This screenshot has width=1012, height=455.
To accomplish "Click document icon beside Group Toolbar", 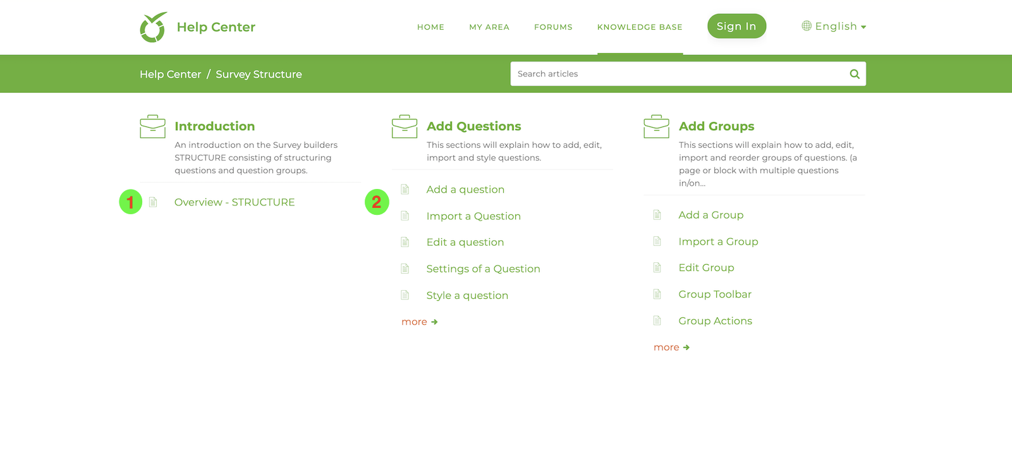I will click(x=657, y=294).
